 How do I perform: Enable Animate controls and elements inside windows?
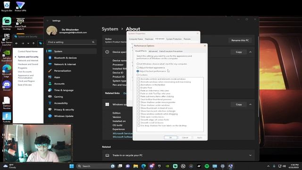click(139, 79)
